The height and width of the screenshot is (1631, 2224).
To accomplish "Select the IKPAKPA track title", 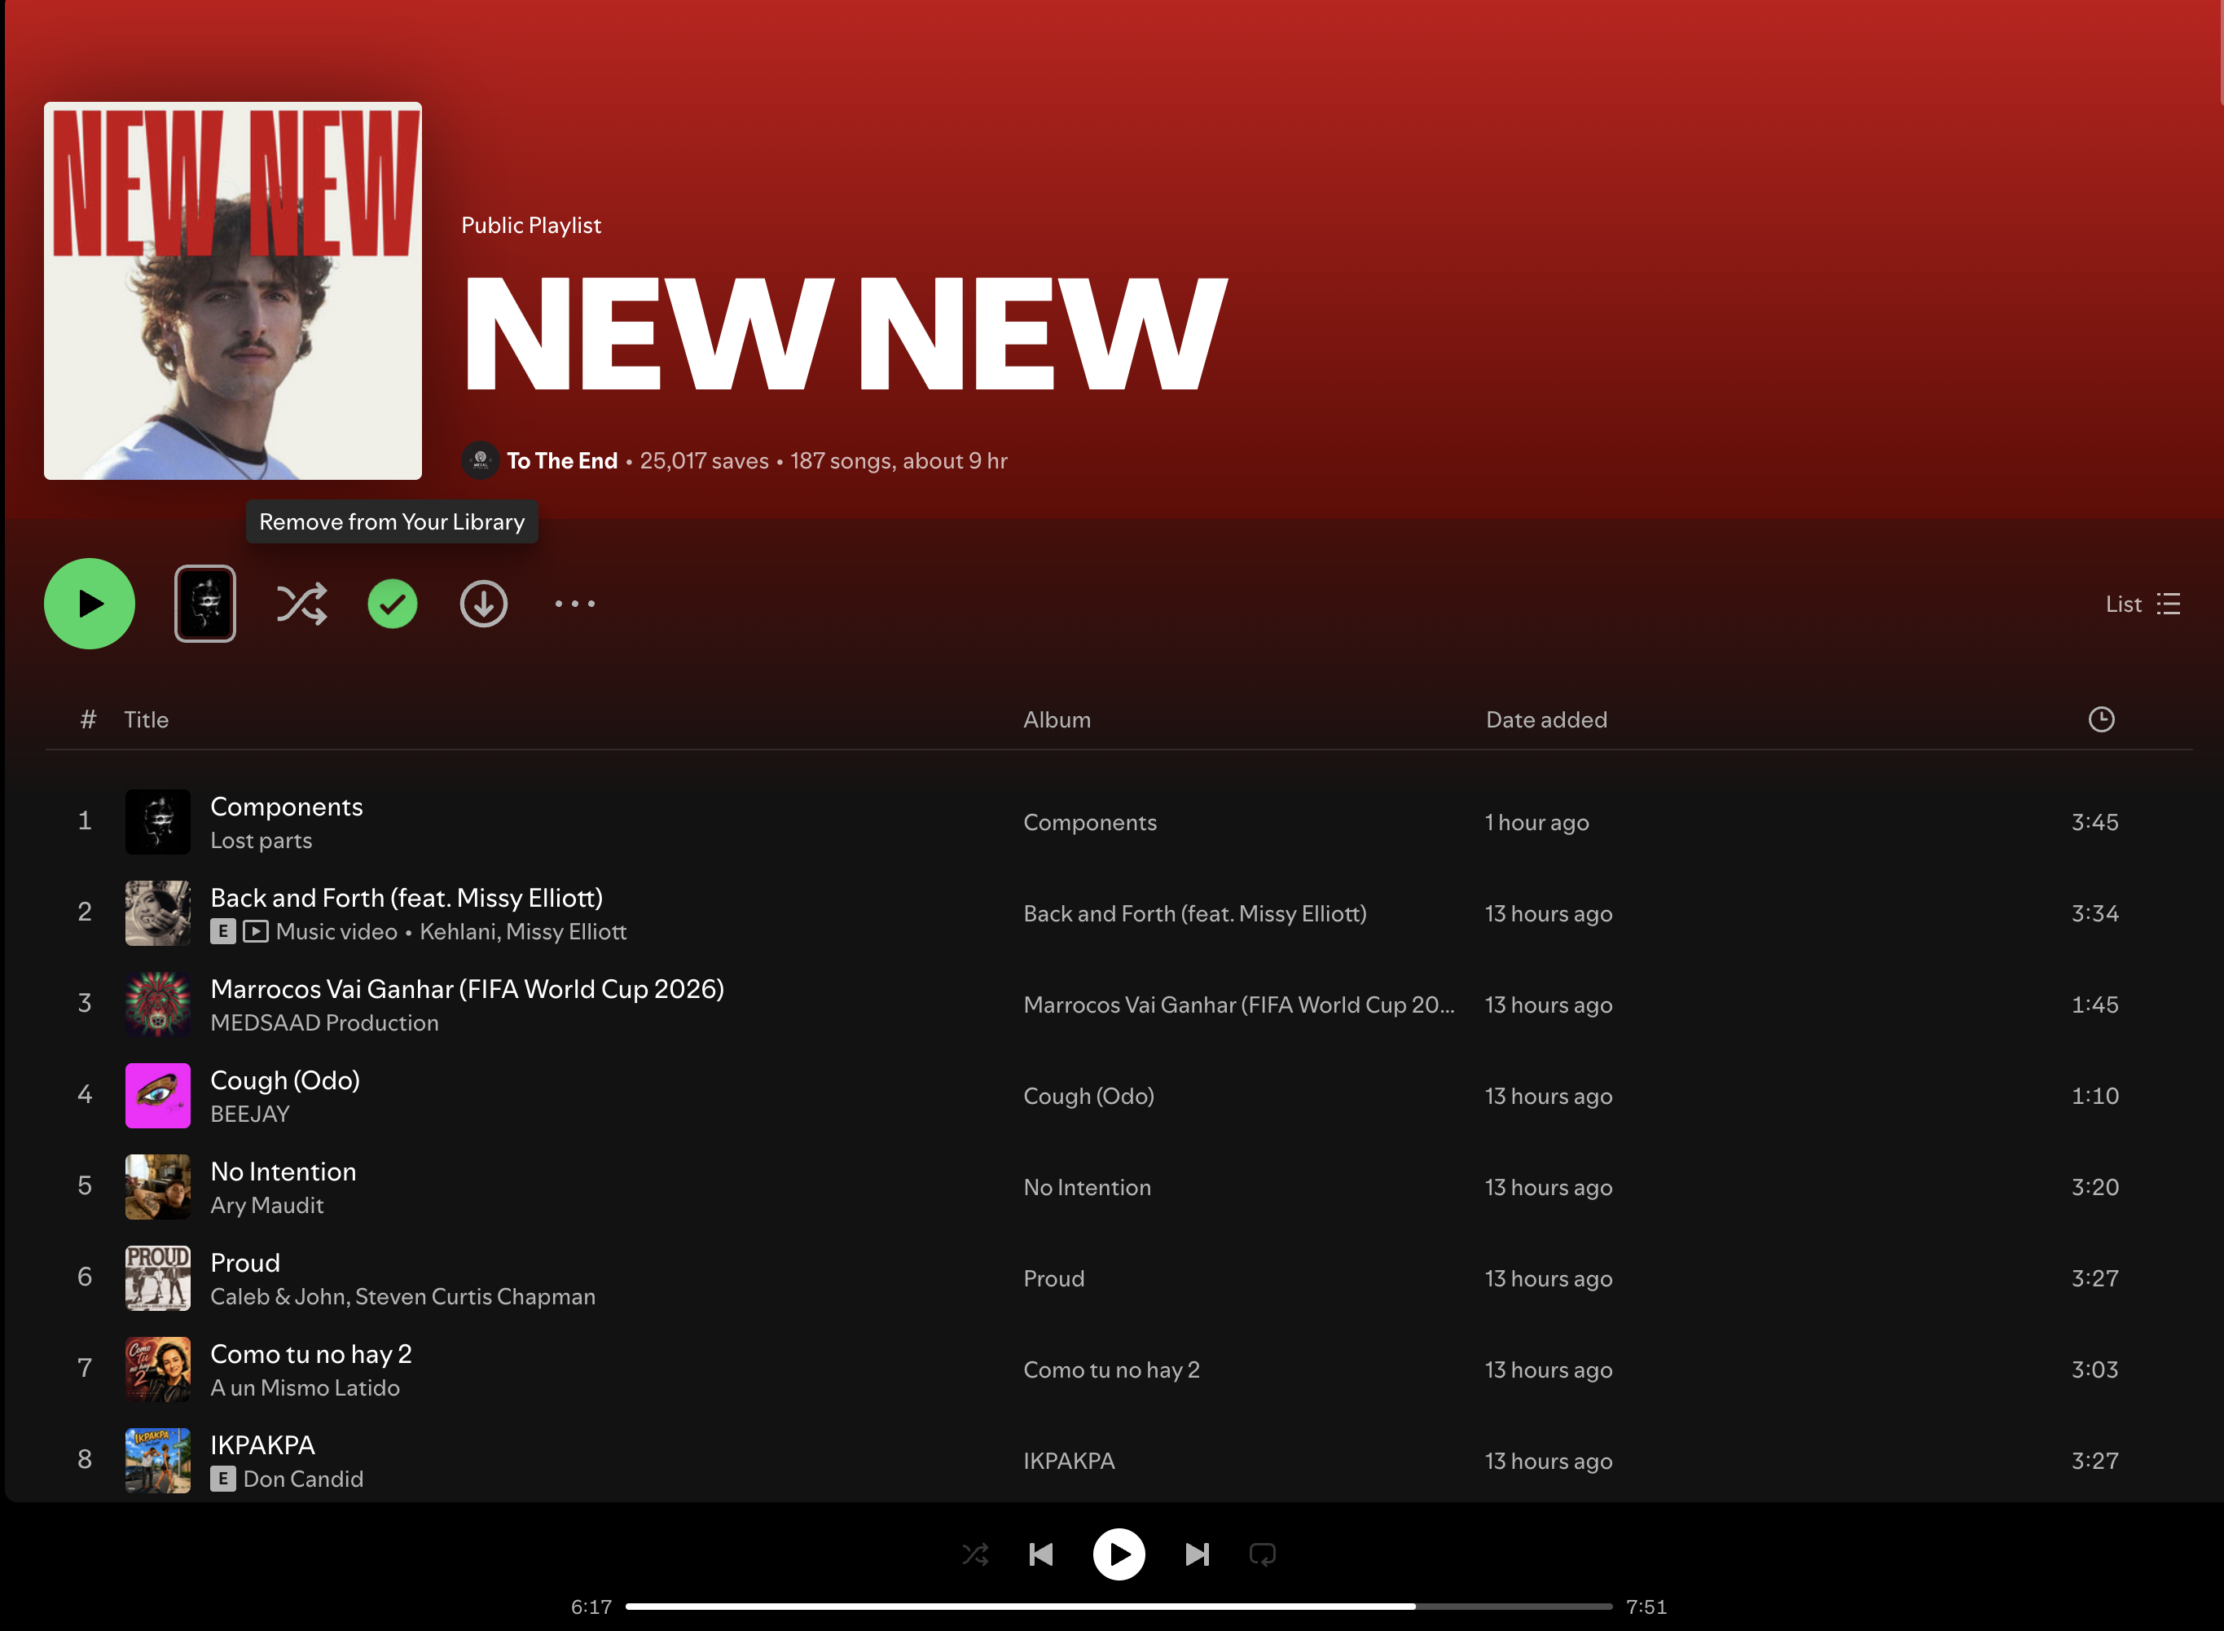I will [262, 1445].
